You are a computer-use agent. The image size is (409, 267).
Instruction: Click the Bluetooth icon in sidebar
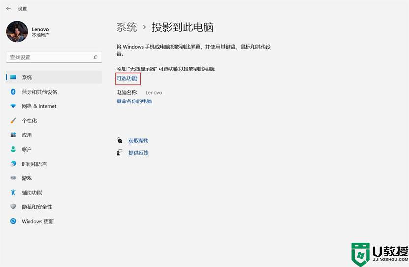pyautogui.click(x=13, y=92)
